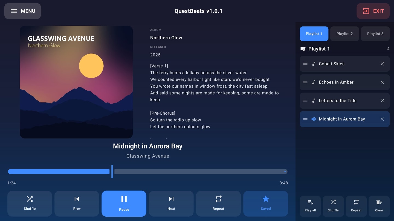This screenshot has width=394, height=221.
Task: Click the artist name under the song title
Action: (x=148, y=156)
